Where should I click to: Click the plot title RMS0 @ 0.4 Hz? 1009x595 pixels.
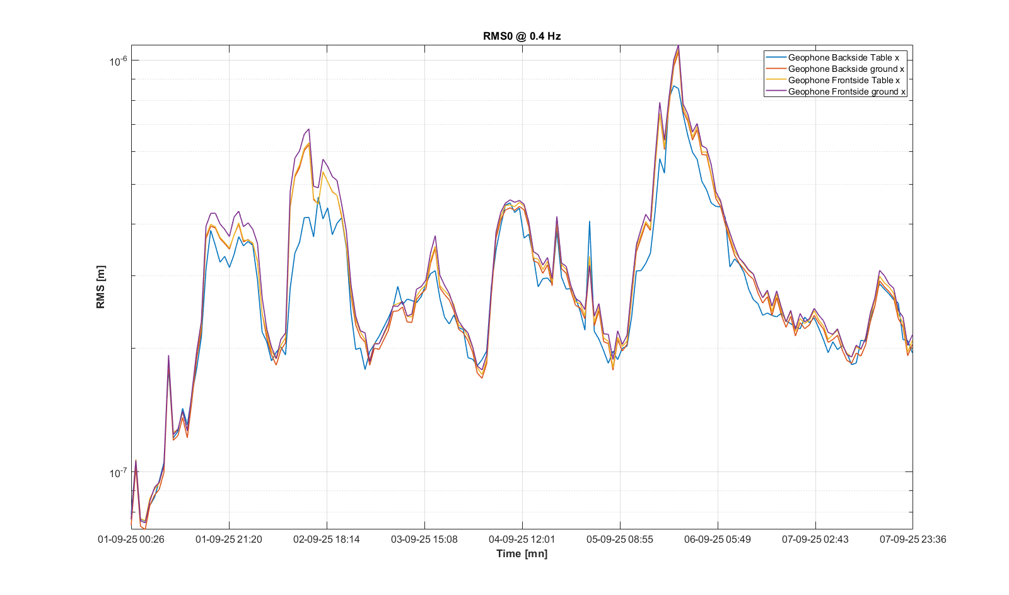click(522, 36)
